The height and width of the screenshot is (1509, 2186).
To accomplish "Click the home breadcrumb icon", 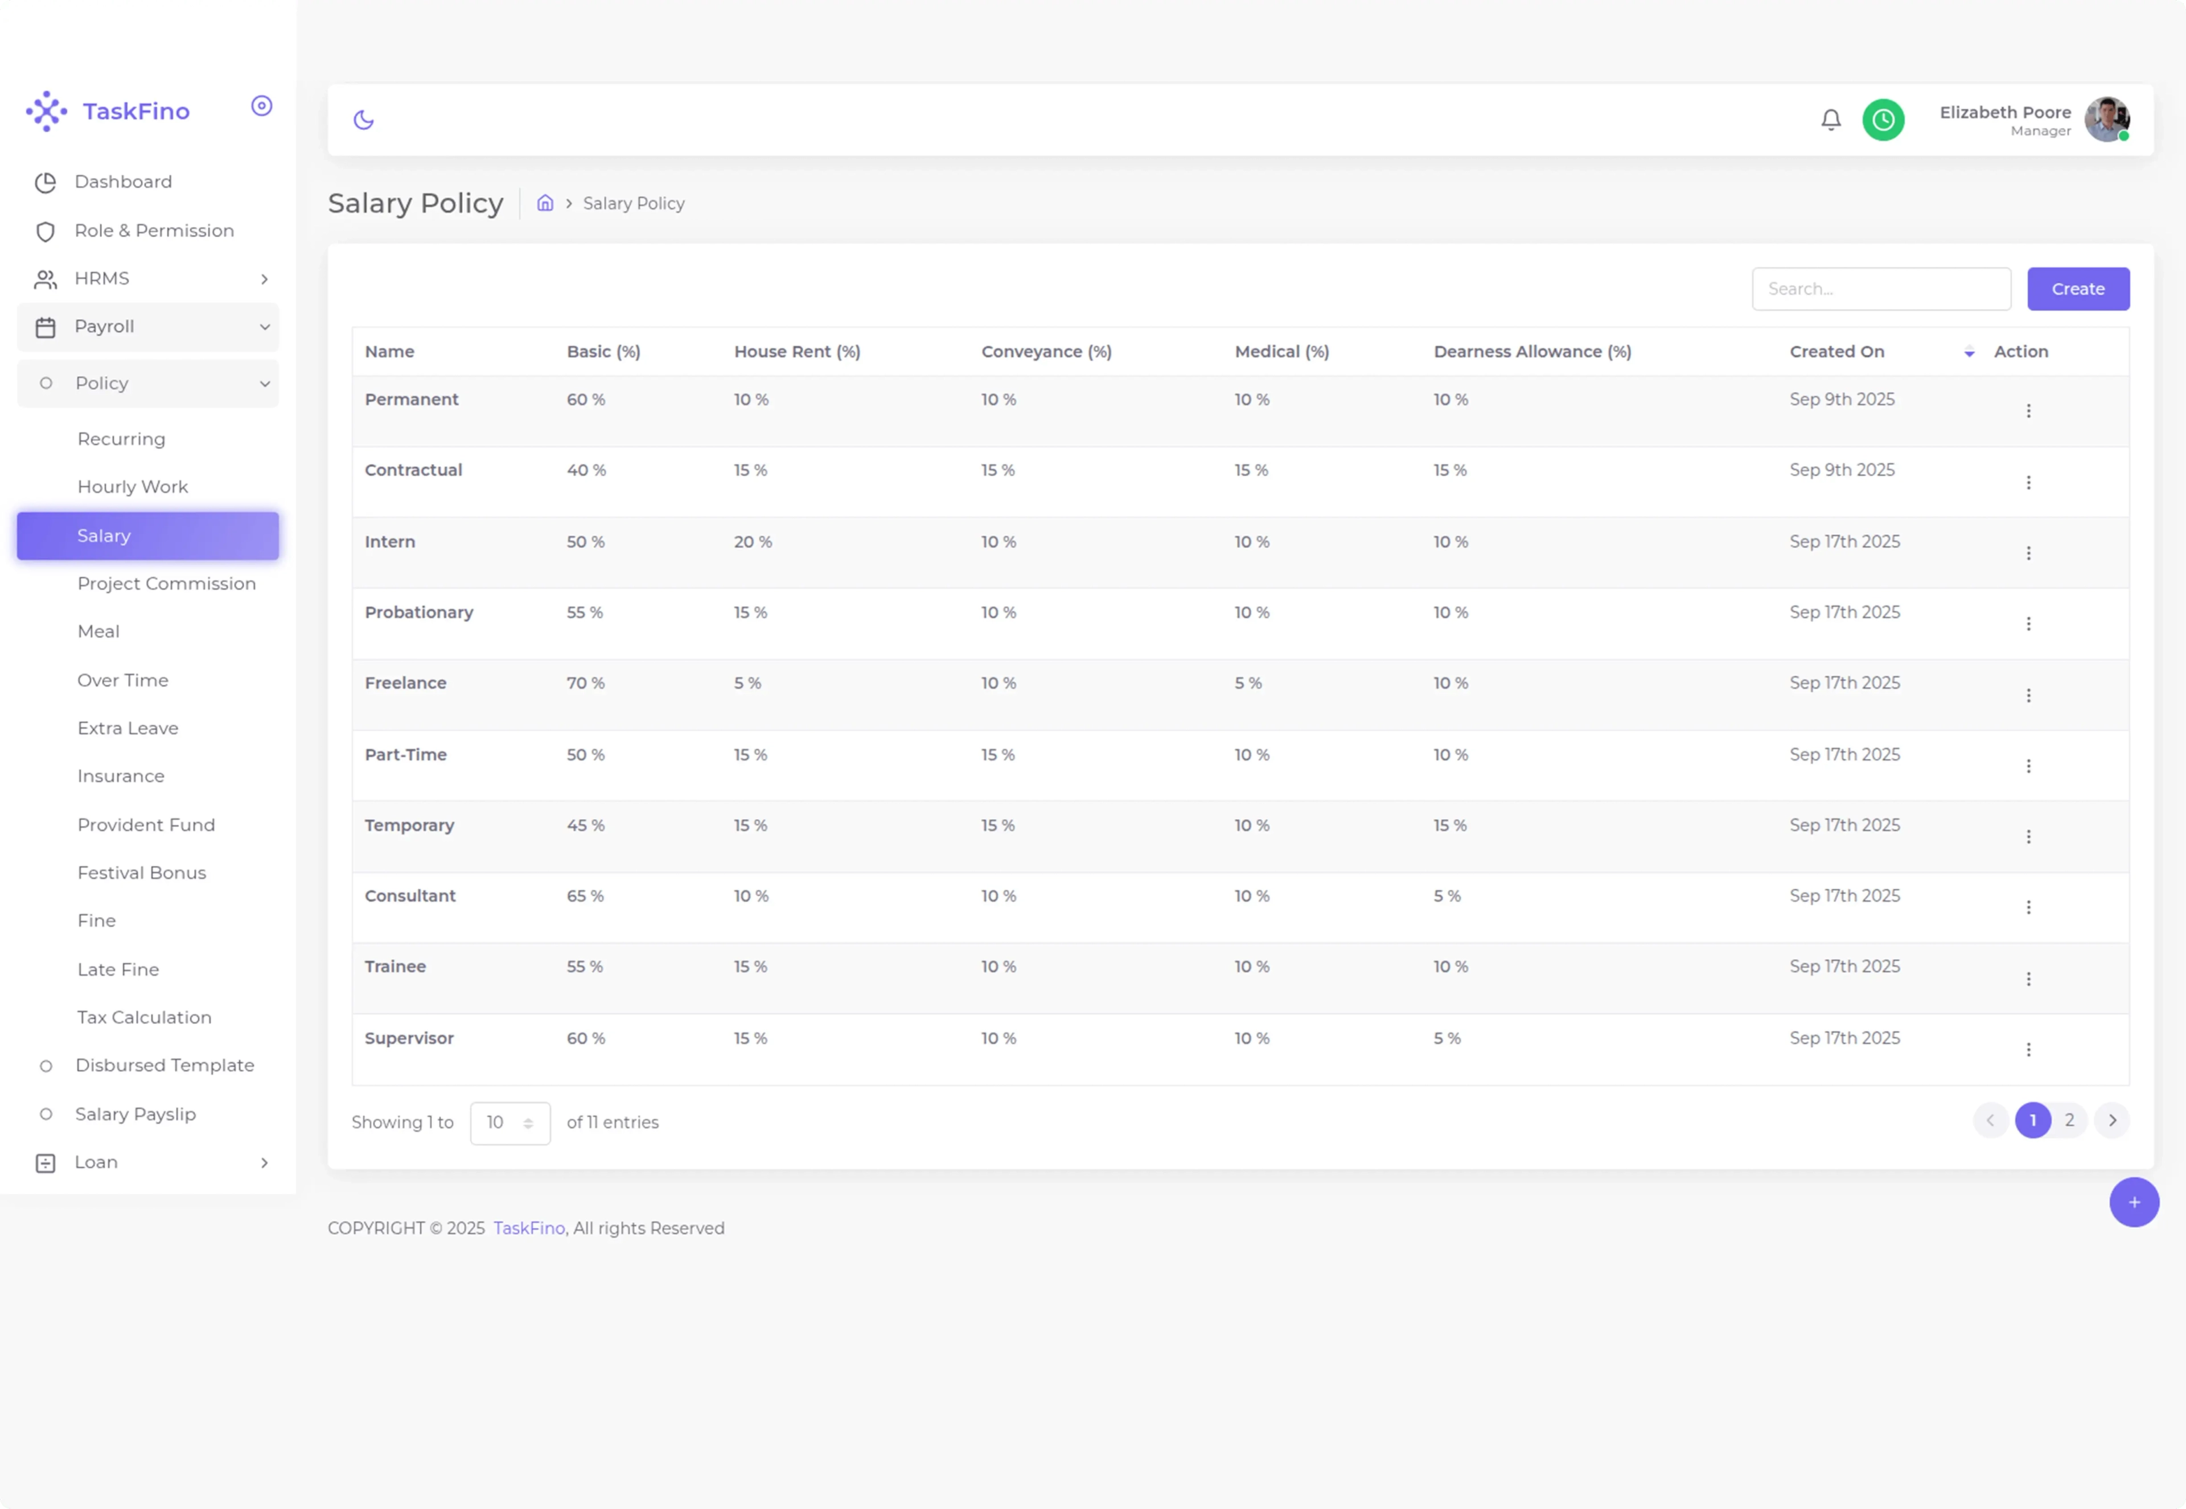I will tap(545, 203).
